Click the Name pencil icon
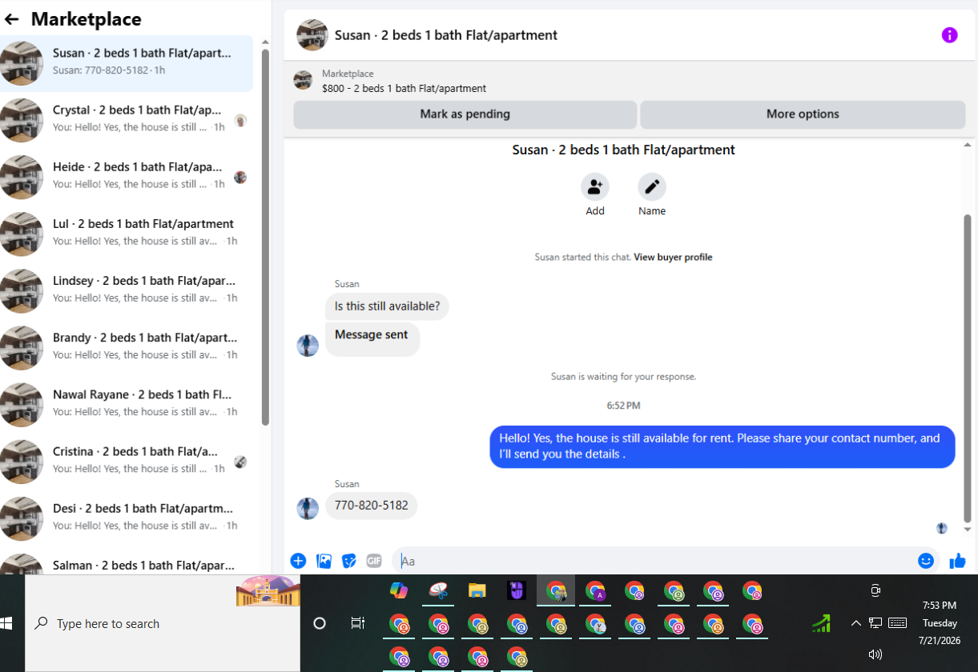This screenshot has height=672, width=978. point(652,187)
